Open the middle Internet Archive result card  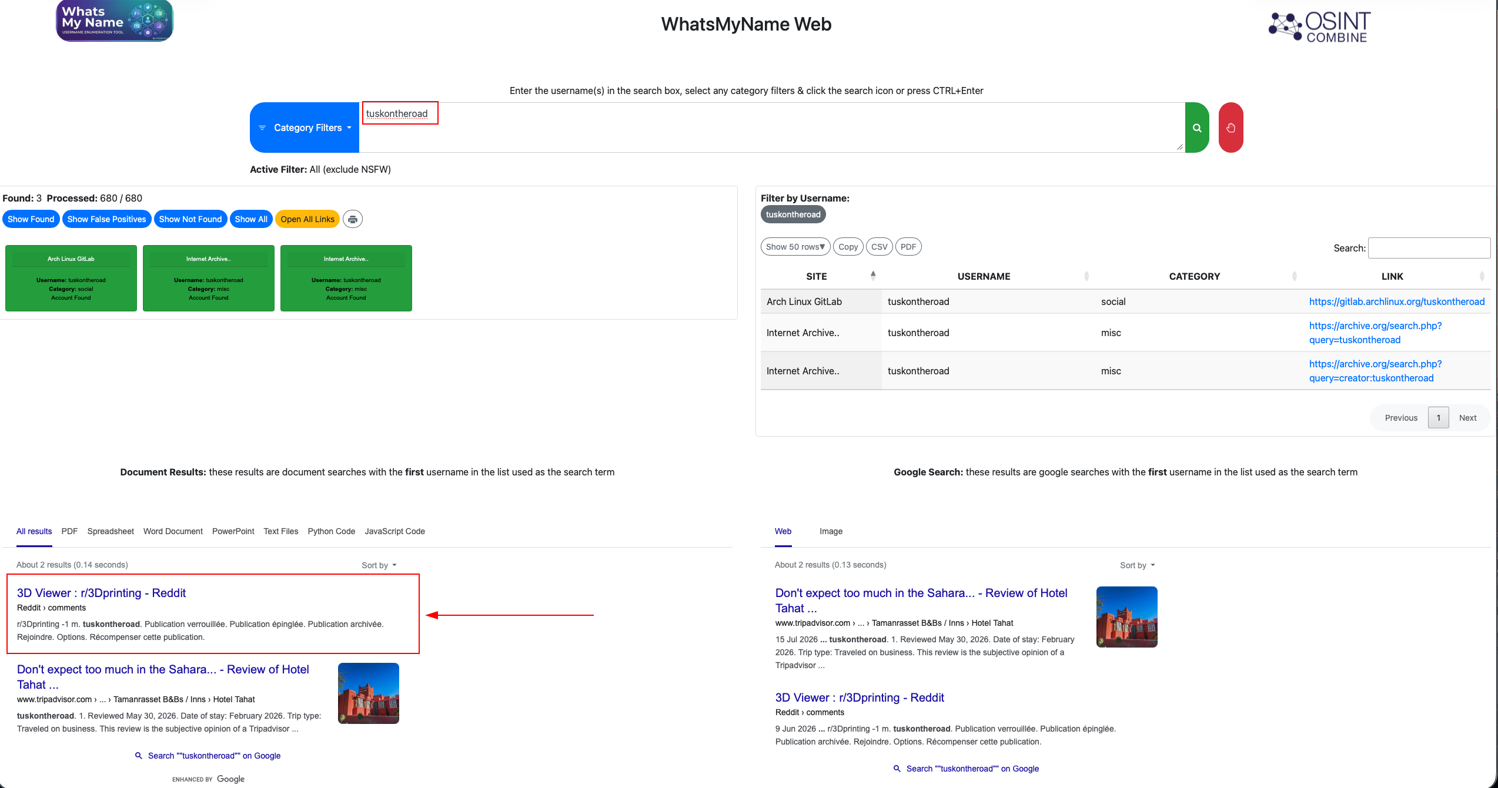coord(209,278)
